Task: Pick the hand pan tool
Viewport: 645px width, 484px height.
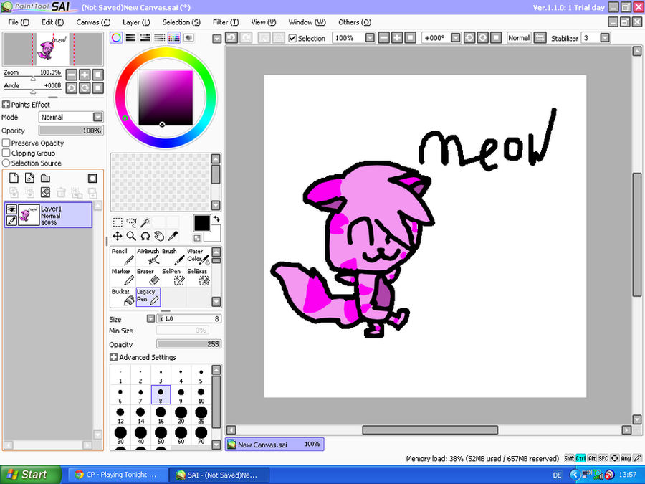Action: click(x=159, y=236)
